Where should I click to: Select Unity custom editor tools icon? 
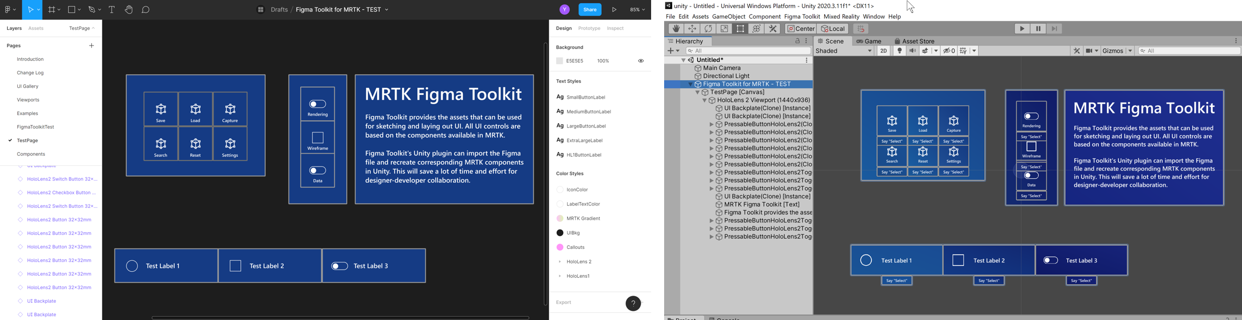click(x=773, y=29)
